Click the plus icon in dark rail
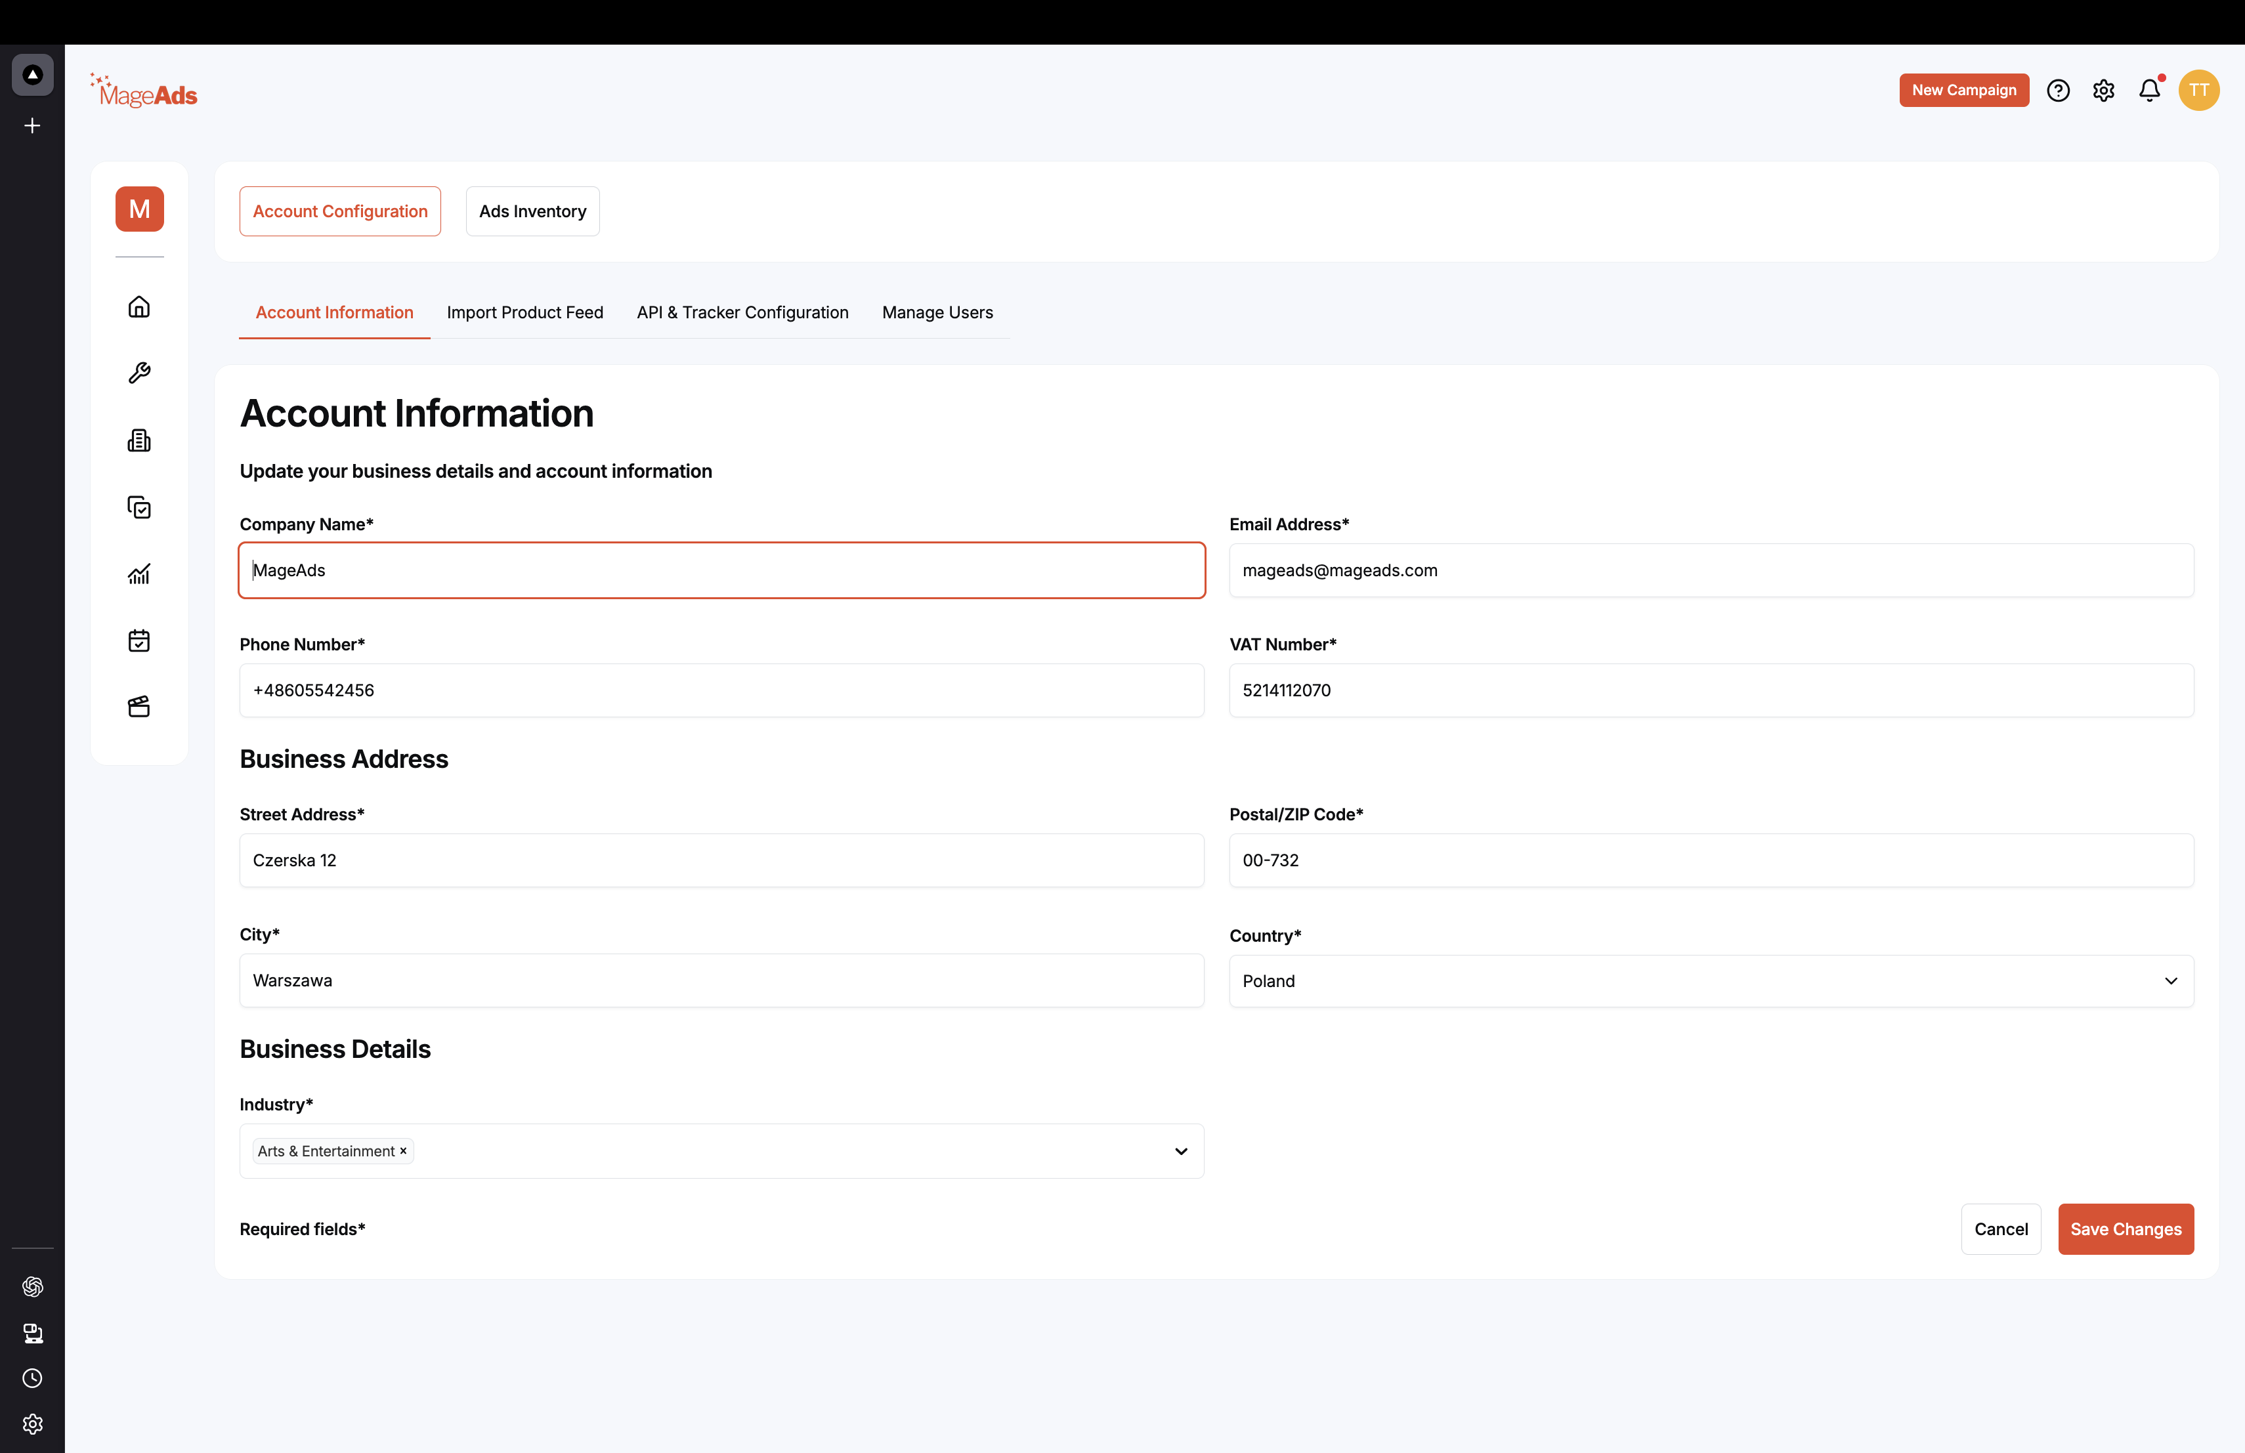 pos(32,125)
